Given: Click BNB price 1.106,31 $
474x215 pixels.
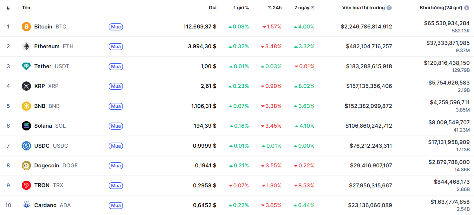Looking at the screenshot, I should (x=204, y=106).
